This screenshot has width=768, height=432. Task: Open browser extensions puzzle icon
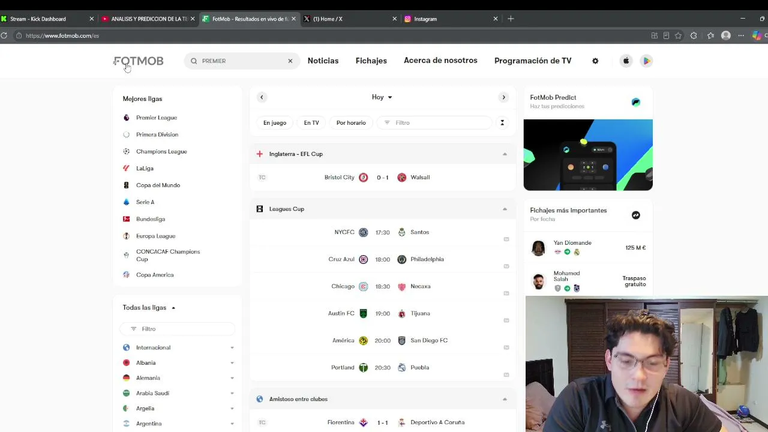tap(694, 35)
